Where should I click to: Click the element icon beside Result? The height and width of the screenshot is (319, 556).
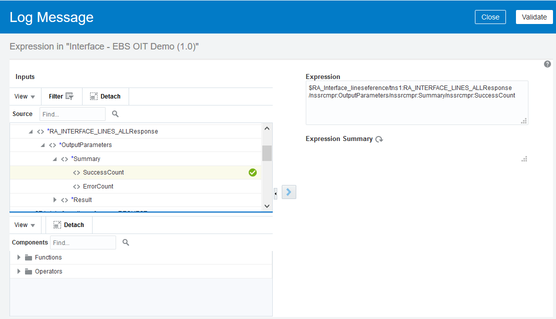tap(64, 200)
